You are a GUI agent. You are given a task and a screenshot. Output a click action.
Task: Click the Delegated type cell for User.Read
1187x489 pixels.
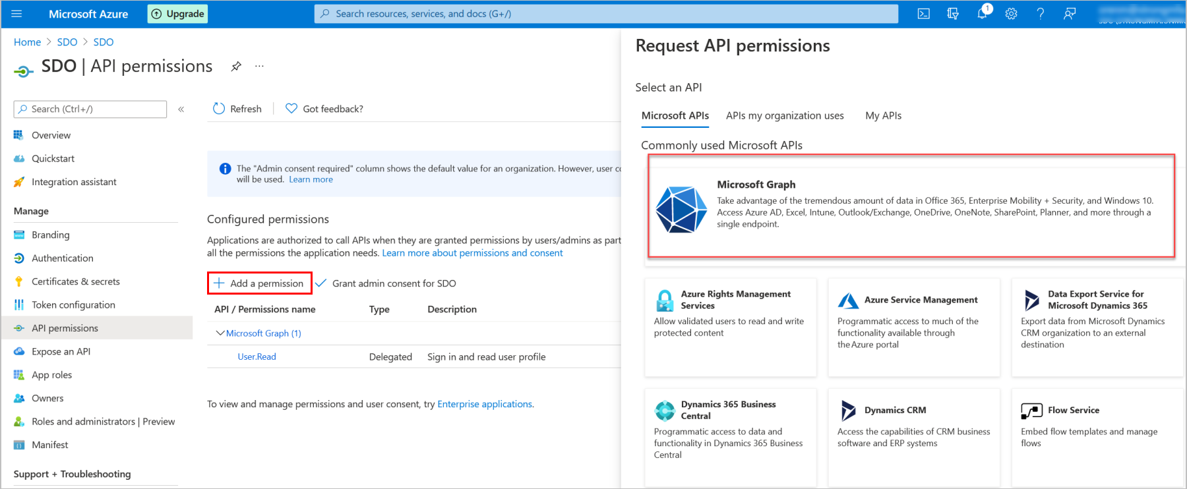(x=390, y=357)
